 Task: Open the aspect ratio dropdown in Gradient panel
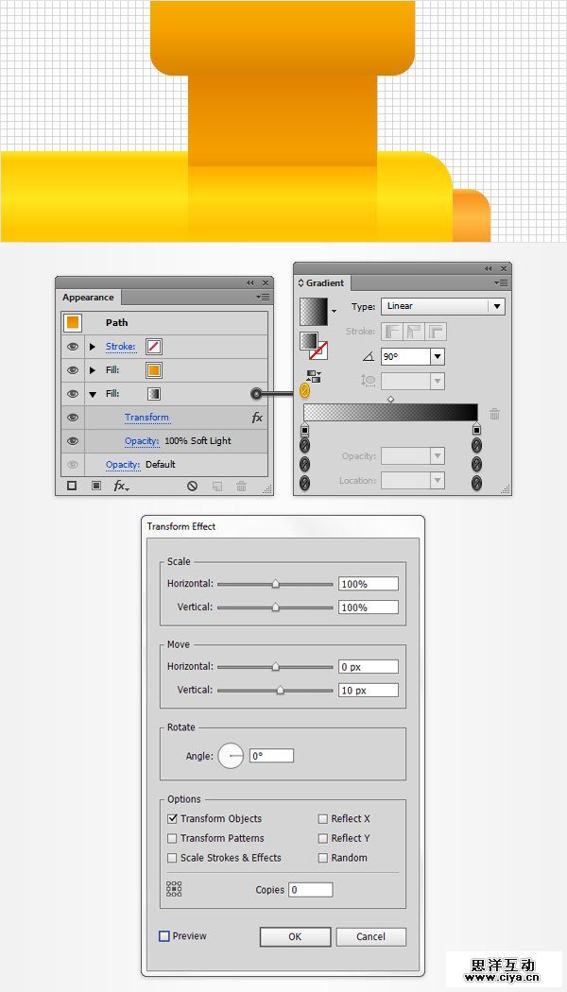438,381
